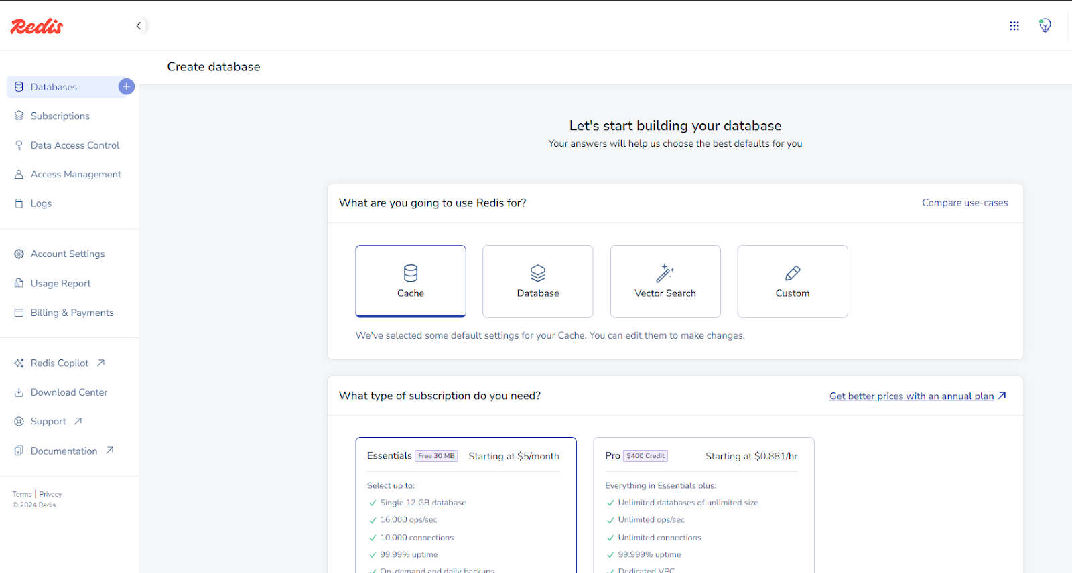Open Logs in the sidebar
This screenshot has width=1072, height=573.
41,203
